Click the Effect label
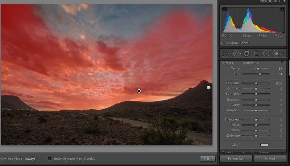290x166 pixels. (228, 63)
